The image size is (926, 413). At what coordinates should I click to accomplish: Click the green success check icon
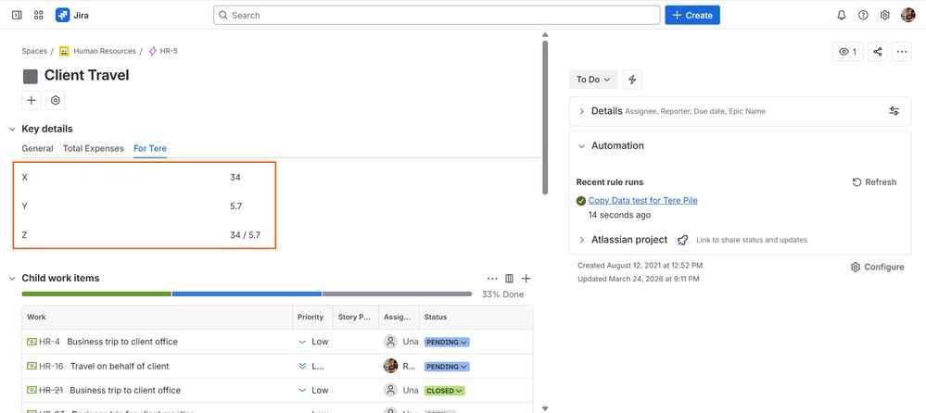click(581, 201)
